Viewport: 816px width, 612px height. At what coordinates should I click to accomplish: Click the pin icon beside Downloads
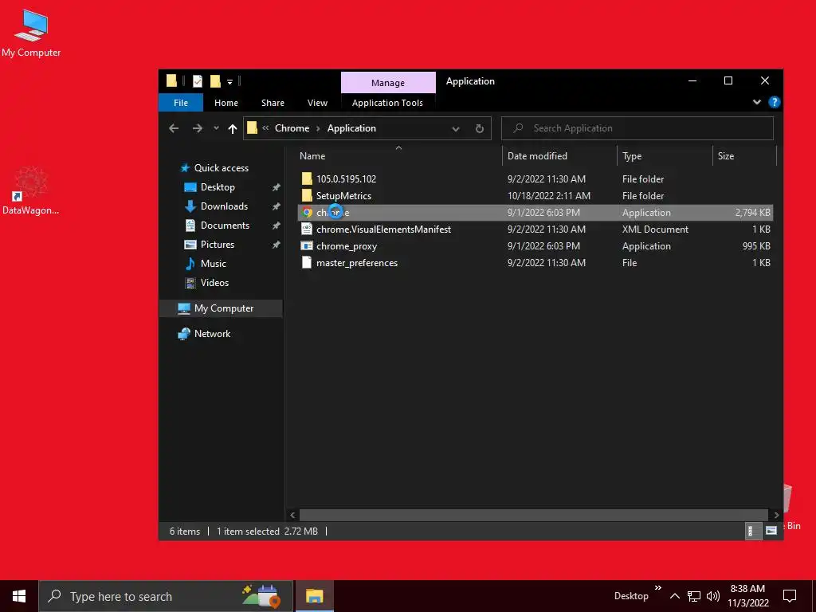(x=276, y=206)
